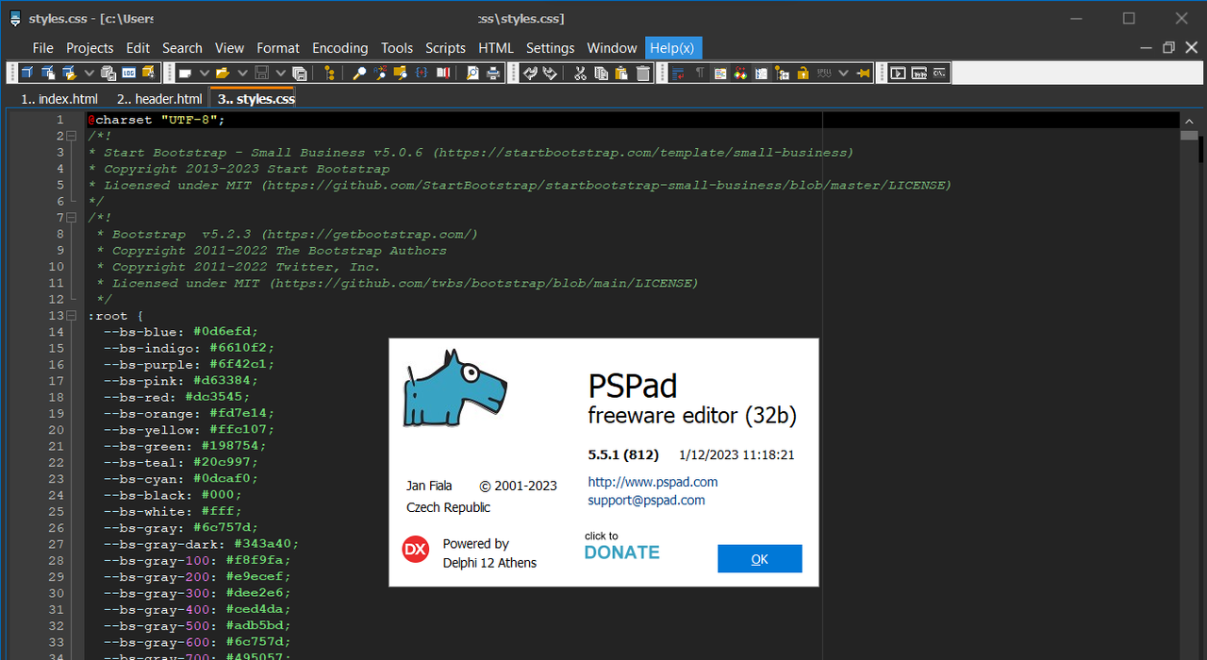This screenshot has height=660, width=1207.
Task: Click the New project icon
Action: pyautogui.click(x=27, y=73)
